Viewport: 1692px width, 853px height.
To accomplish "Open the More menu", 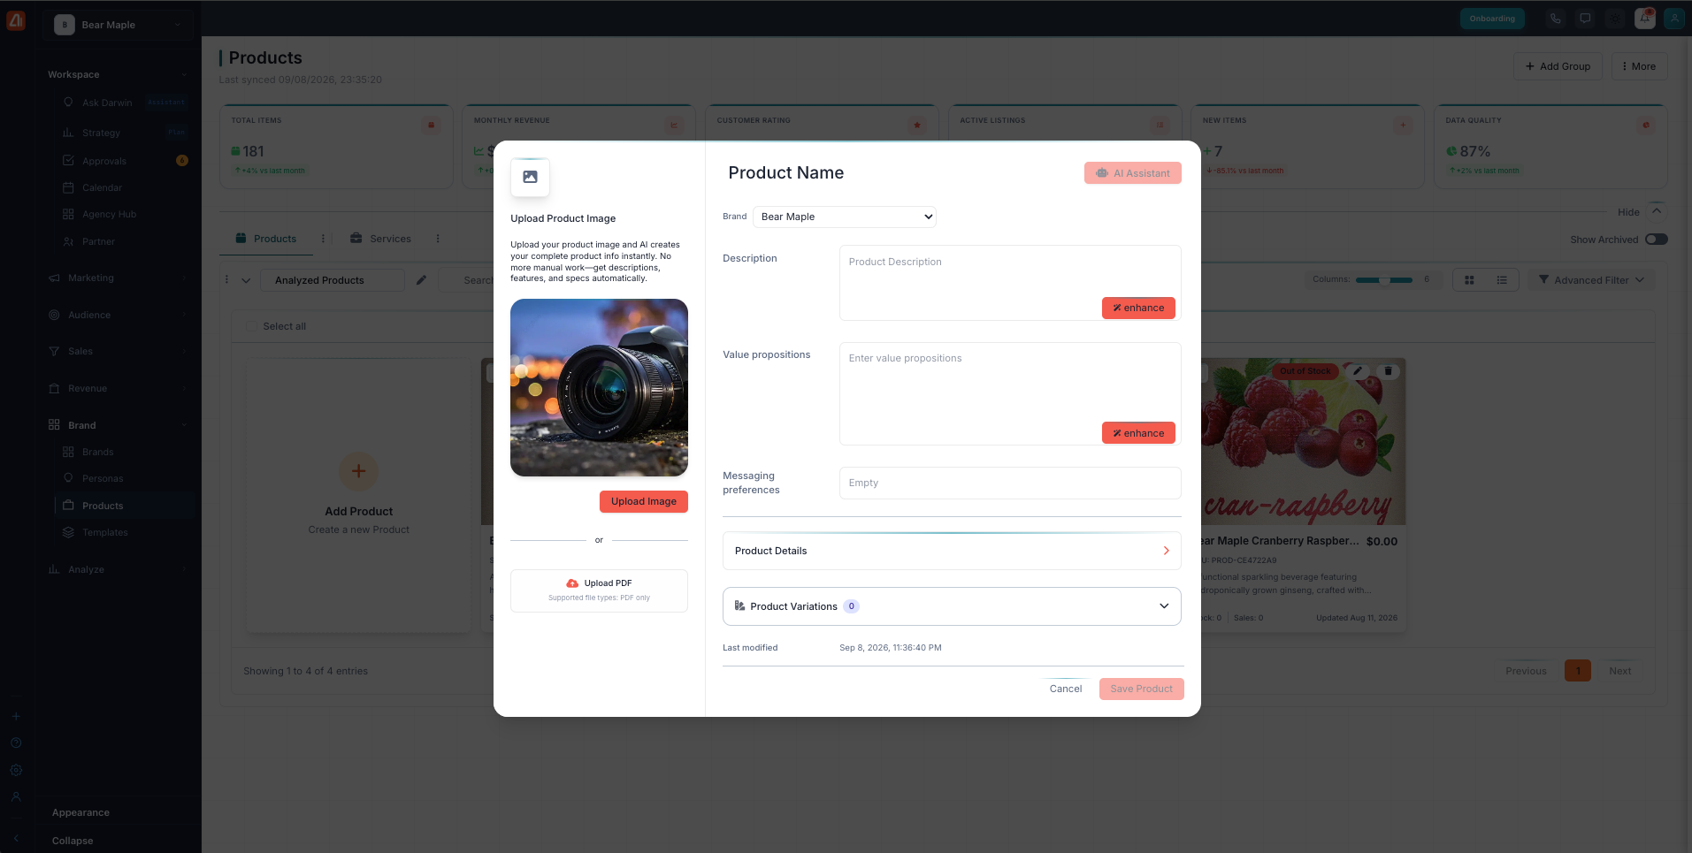I will coord(1639,66).
